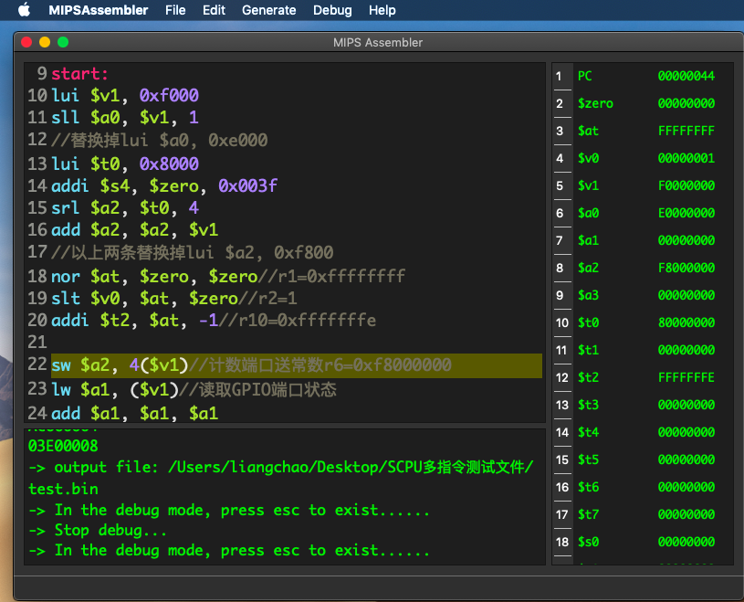744x602 pixels.
Task: Click line 13 'lui $t0, 0x8000'
Action: point(125,164)
